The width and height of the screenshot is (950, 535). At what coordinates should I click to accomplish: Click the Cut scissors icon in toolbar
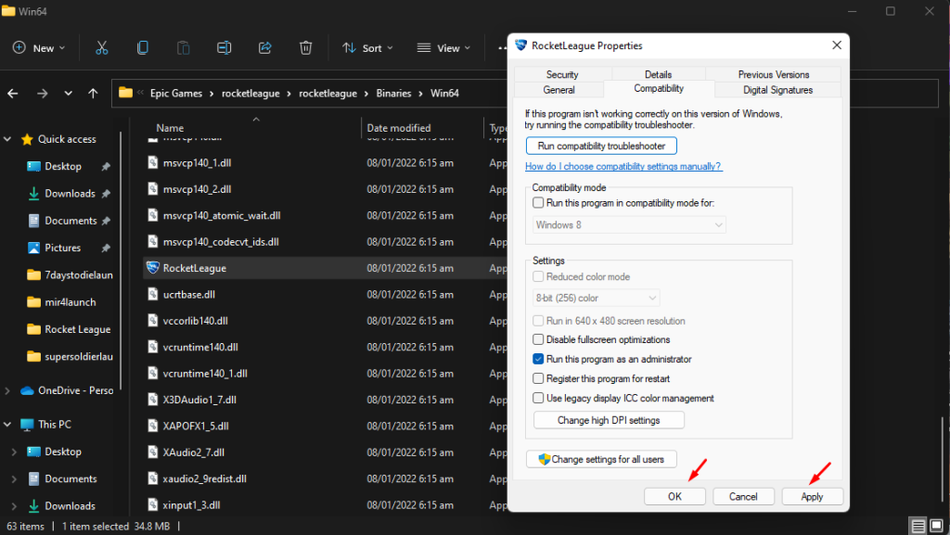coord(102,48)
